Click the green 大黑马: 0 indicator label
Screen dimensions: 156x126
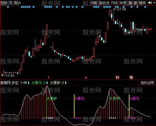(38, 83)
